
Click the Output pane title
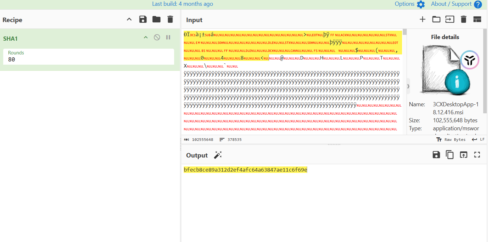(197, 155)
